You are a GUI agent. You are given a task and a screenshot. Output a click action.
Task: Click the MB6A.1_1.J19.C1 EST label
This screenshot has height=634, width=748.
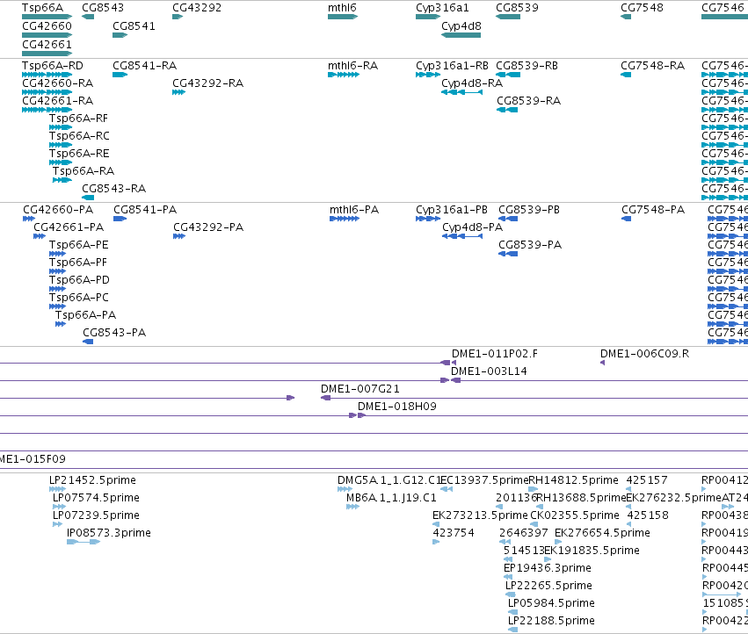(391, 498)
